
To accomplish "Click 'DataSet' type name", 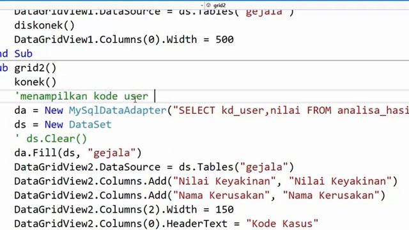I will [90, 125].
